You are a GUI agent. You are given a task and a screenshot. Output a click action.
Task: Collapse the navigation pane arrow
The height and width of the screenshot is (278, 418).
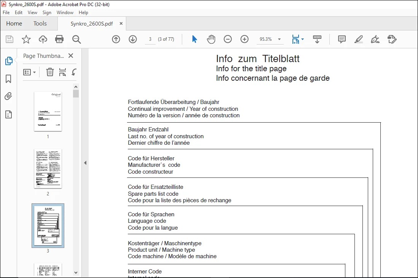[85, 163]
